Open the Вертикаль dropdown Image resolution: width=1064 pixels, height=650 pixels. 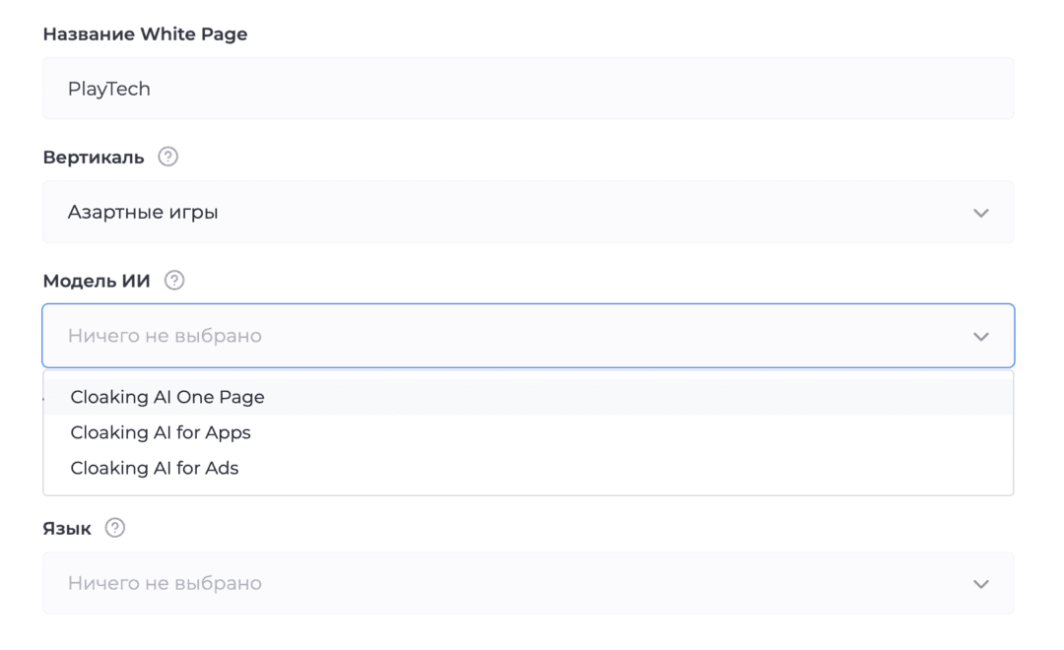(x=528, y=212)
